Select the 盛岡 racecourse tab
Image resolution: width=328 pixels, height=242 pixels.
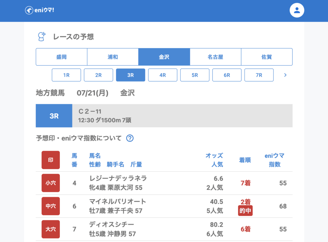[61, 57]
